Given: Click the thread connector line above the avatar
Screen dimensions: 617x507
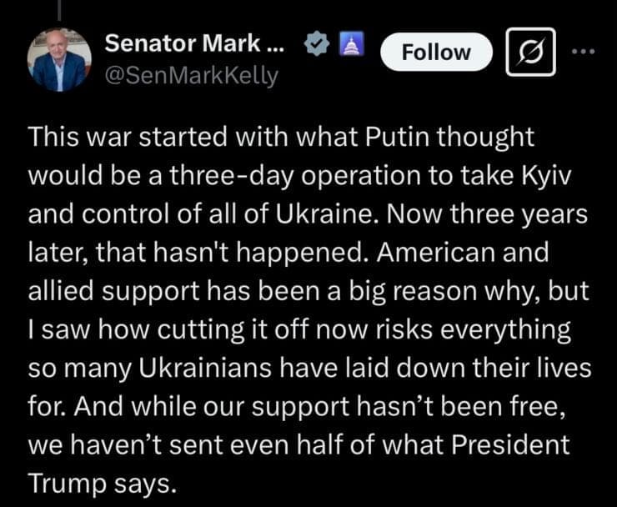Looking at the screenshot, I should click(x=61, y=8).
